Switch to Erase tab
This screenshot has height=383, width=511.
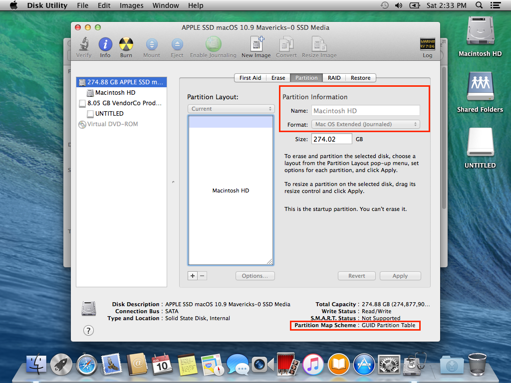coord(278,78)
